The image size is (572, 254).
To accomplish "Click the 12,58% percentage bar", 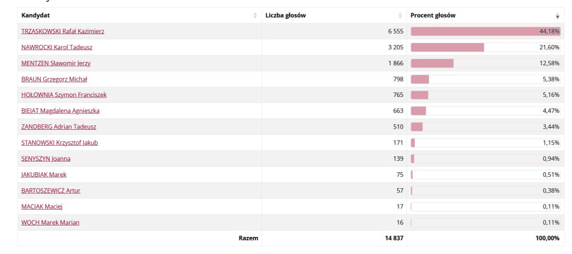I will click(x=432, y=63).
